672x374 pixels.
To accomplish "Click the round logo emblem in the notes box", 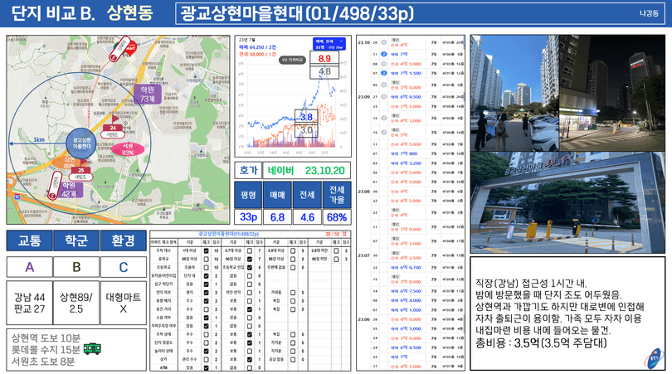I will (x=654, y=359).
